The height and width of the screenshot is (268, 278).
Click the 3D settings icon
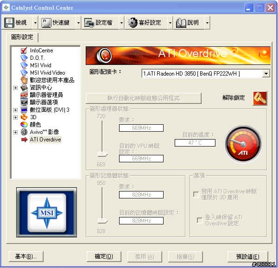tap(24, 117)
